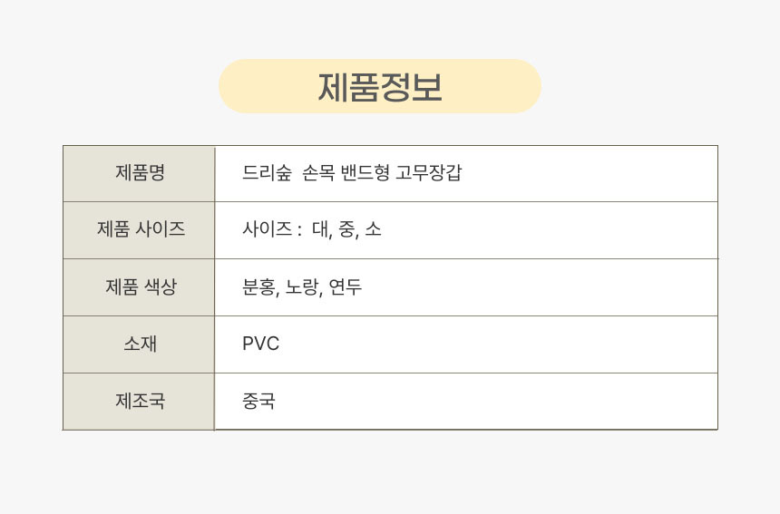Click the 제품정보 header badge

[380, 86]
